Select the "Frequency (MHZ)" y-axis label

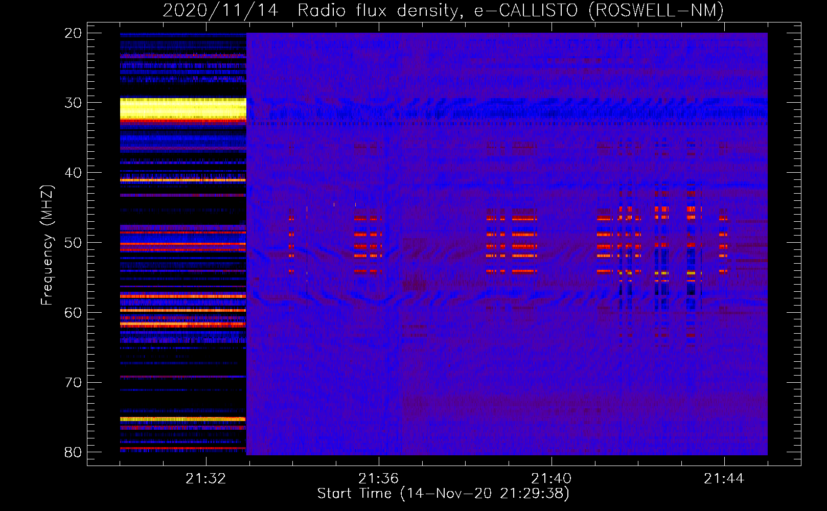coord(47,245)
